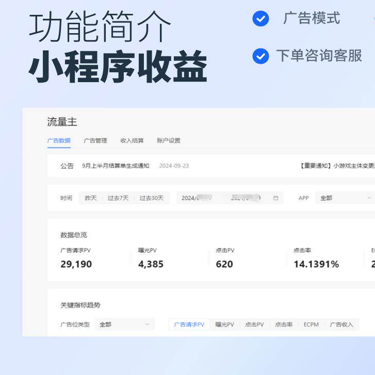The image size is (375, 375).
Task: Switch to the 广告管理 tab
Action: [x=95, y=141]
